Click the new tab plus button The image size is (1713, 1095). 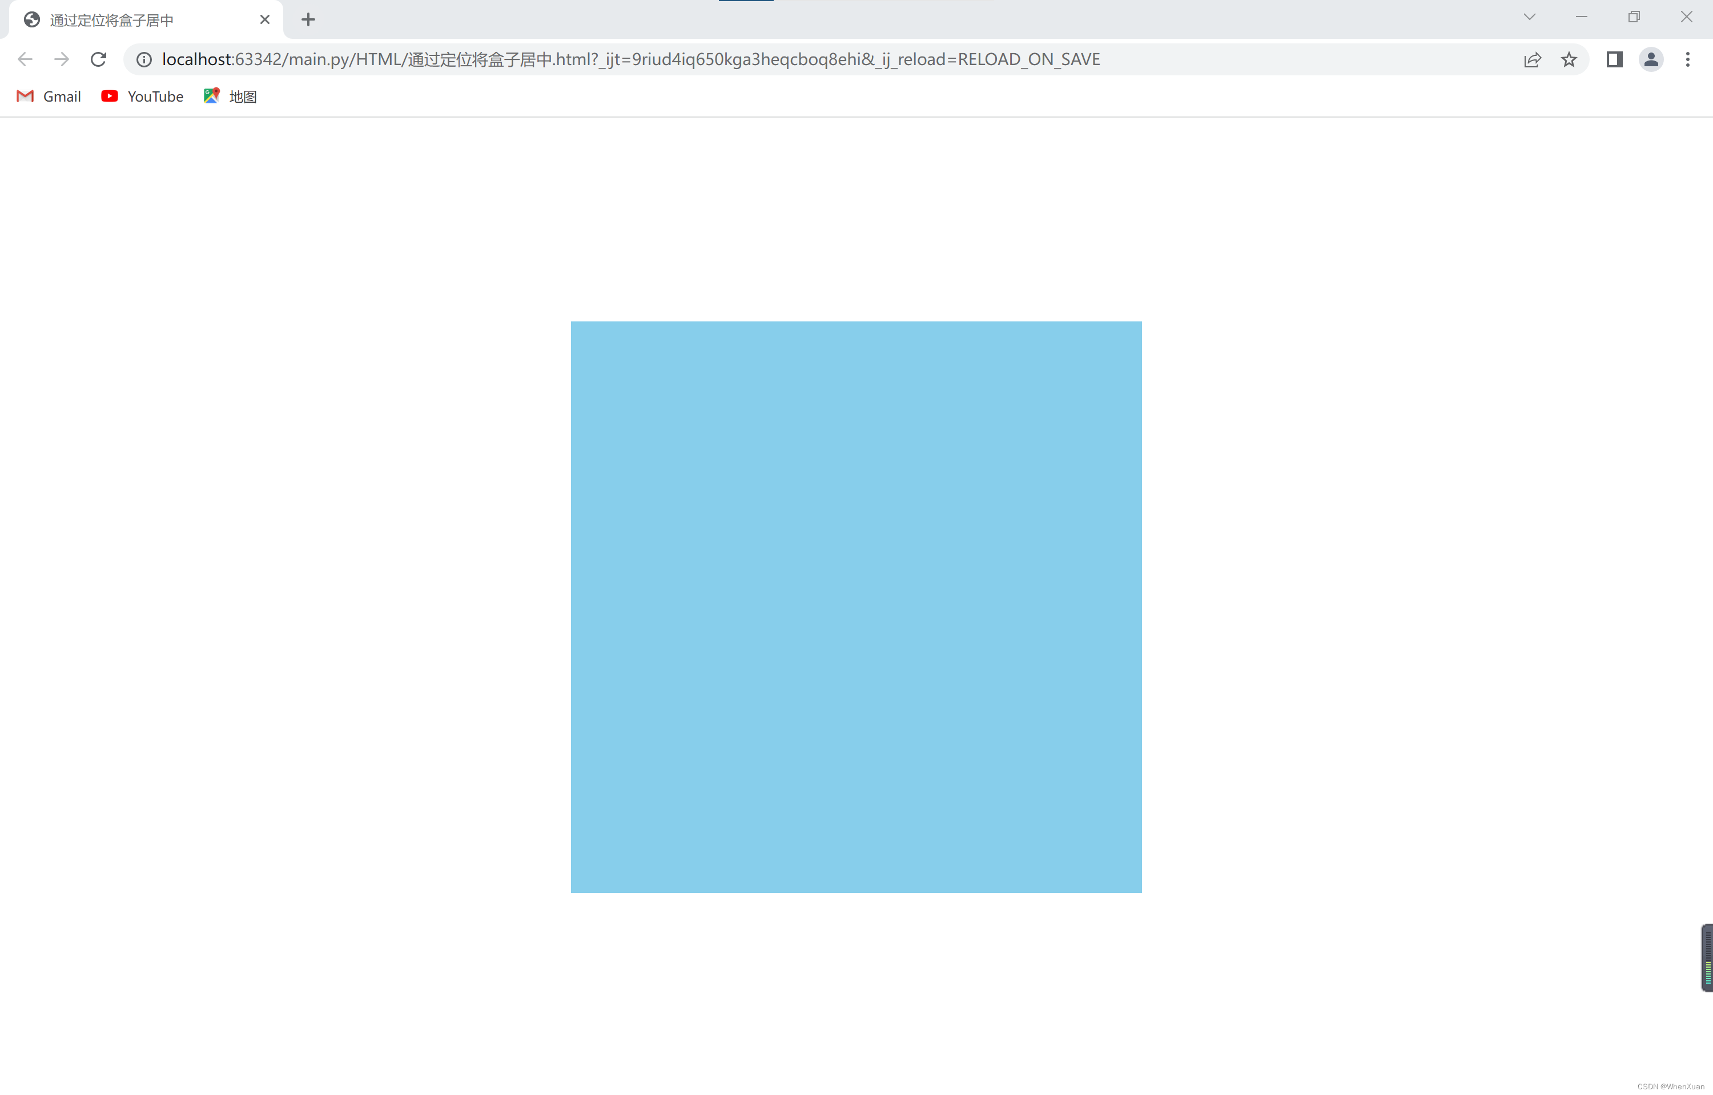tap(307, 19)
